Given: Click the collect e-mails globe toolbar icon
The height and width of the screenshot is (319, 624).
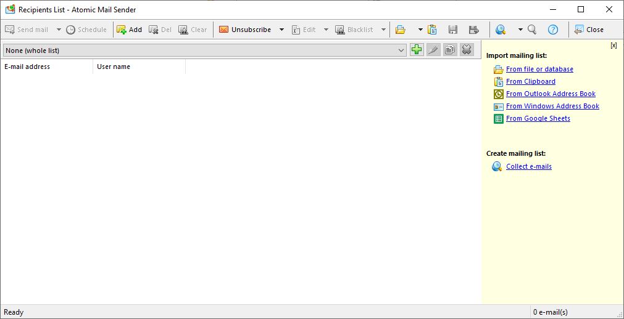Looking at the screenshot, I should [x=501, y=30].
